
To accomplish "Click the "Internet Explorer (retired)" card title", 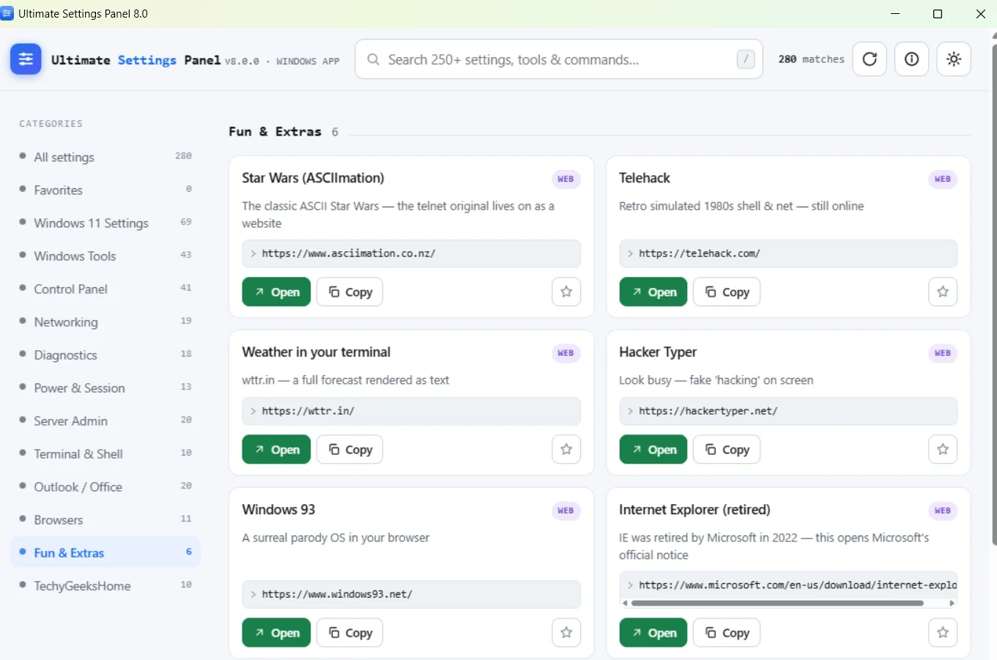I will [694, 510].
